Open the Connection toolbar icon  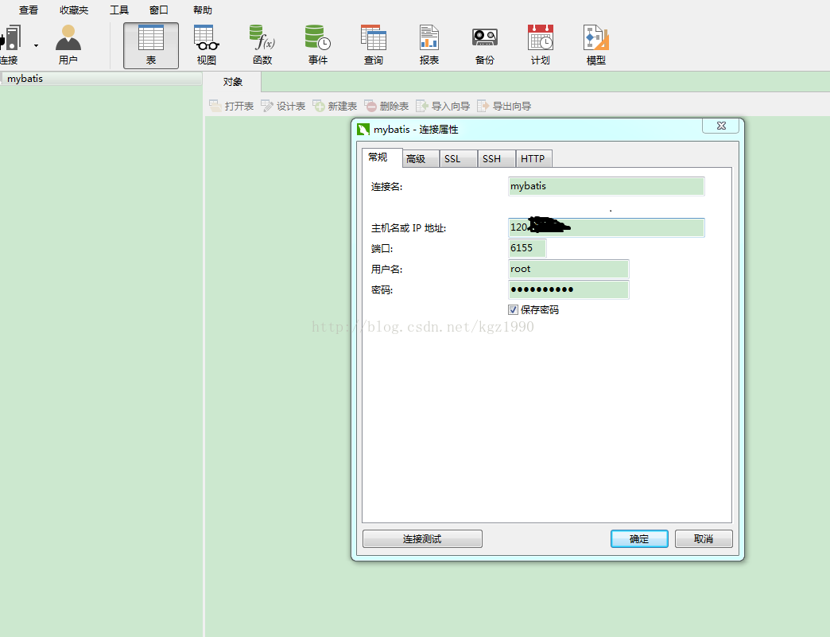tap(10, 45)
